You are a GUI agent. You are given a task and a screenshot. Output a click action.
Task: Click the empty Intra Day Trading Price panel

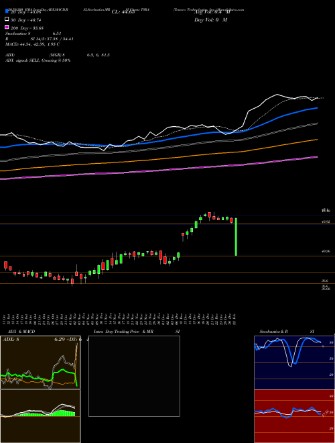pyautogui.click(x=134, y=376)
